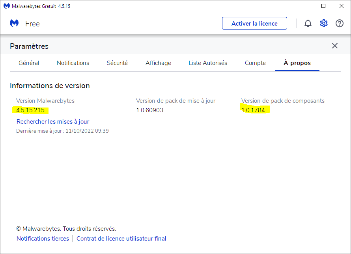The width and height of the screenshot is (351, 254).
Task: Maximize the Malwarebytes window
Action: tap(323, 6)
